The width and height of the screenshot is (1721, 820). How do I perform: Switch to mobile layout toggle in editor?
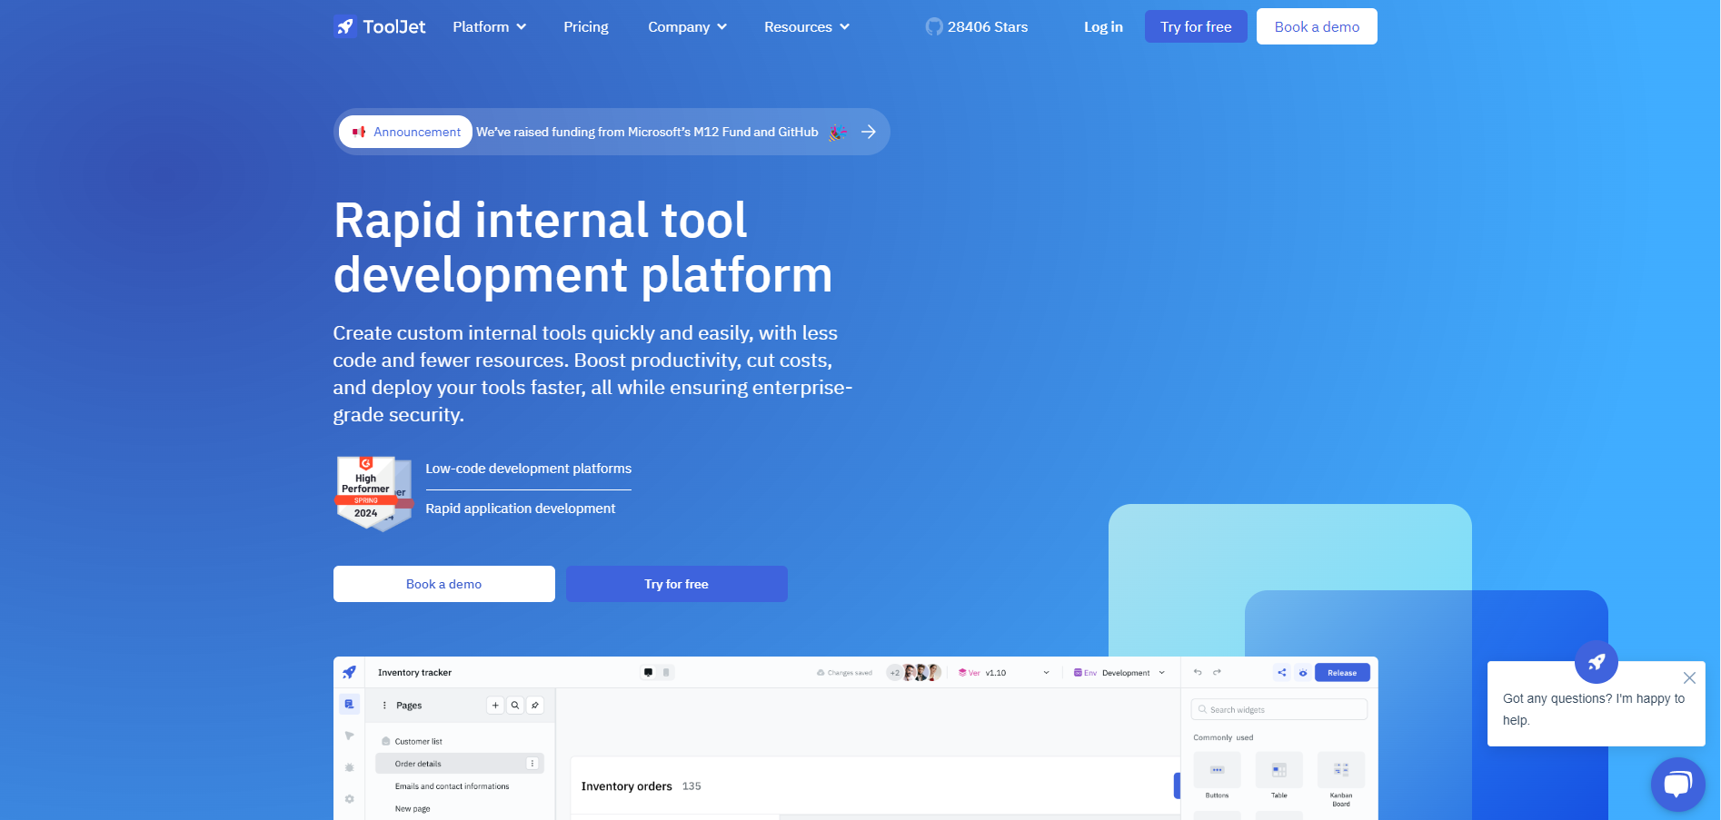(666, 673)
